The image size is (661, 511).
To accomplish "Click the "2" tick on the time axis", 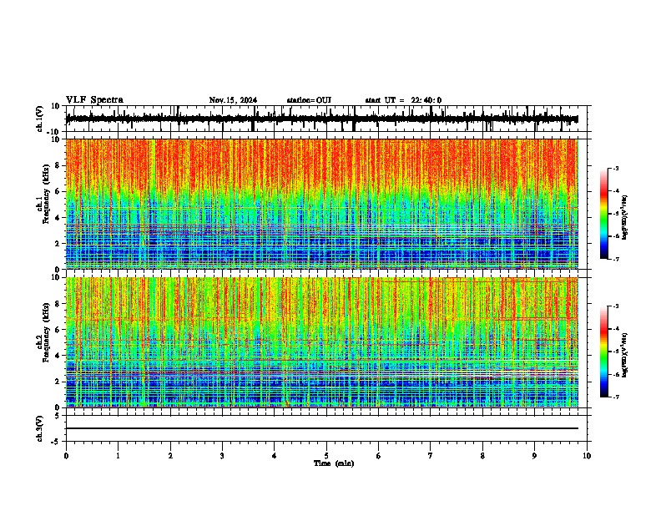I will coord(170,456).
